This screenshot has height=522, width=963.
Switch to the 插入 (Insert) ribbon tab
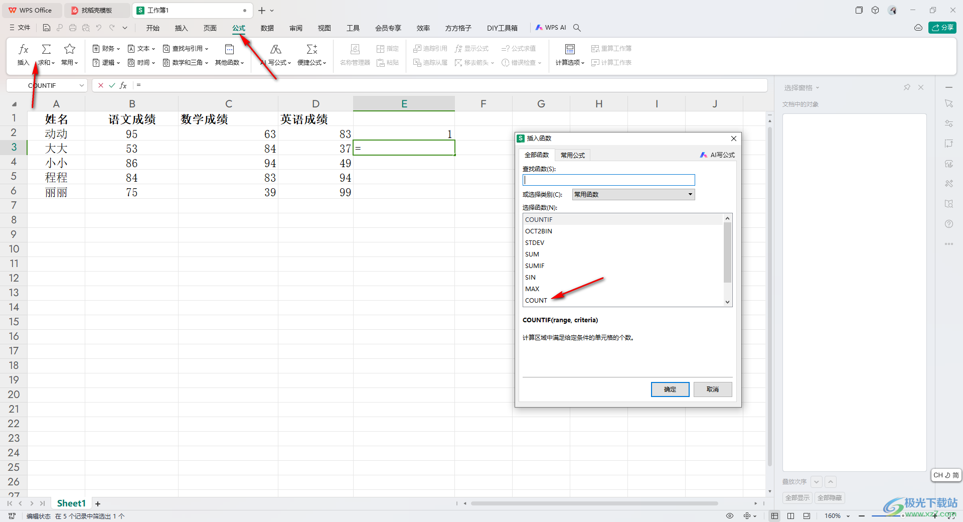(181, 28)
